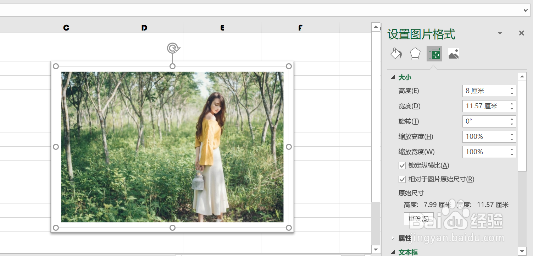Collapse the 文本框 section
Image resolution: width=533 pixels, height=256 pixels.
pyautogui.click(x=393, y=252)
